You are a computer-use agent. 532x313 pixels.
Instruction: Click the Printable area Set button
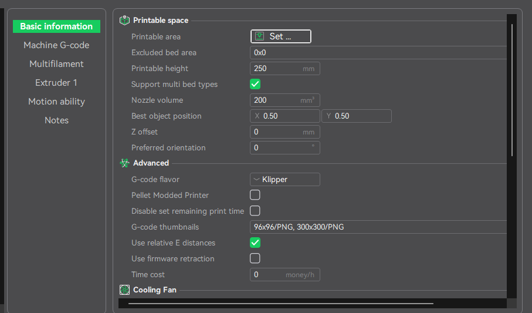tap(281, 36)
